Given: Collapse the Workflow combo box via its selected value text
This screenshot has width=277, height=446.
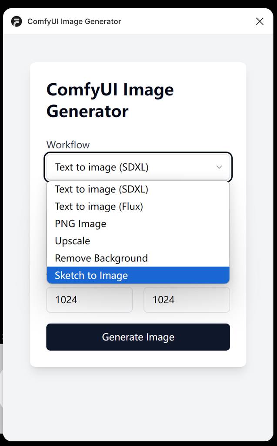Looking at the screenshot, I should click(x=102, y=167).
